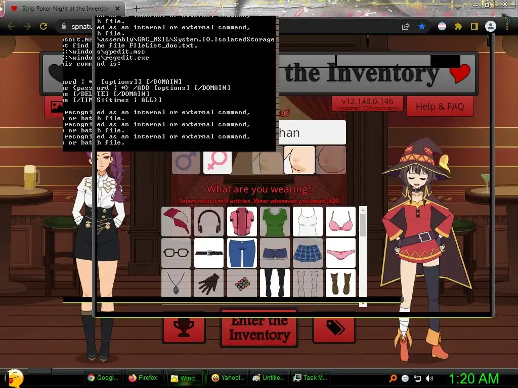Toggle the white tank top item
This screenshot has width=518, height=388.
(308, 221)
